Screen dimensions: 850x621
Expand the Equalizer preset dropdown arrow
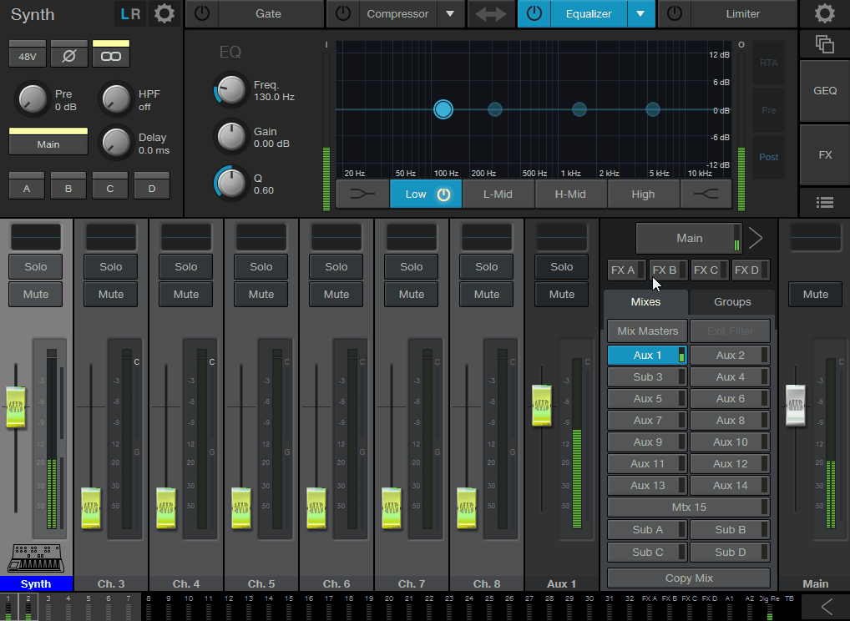pos(640,14)
